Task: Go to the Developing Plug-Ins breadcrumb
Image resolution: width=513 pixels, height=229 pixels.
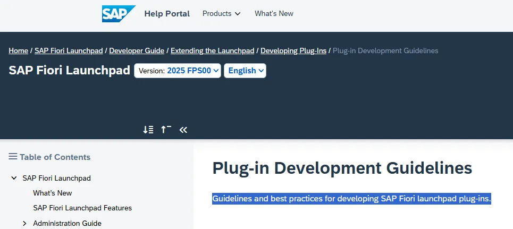Action: tap(293, 50)
